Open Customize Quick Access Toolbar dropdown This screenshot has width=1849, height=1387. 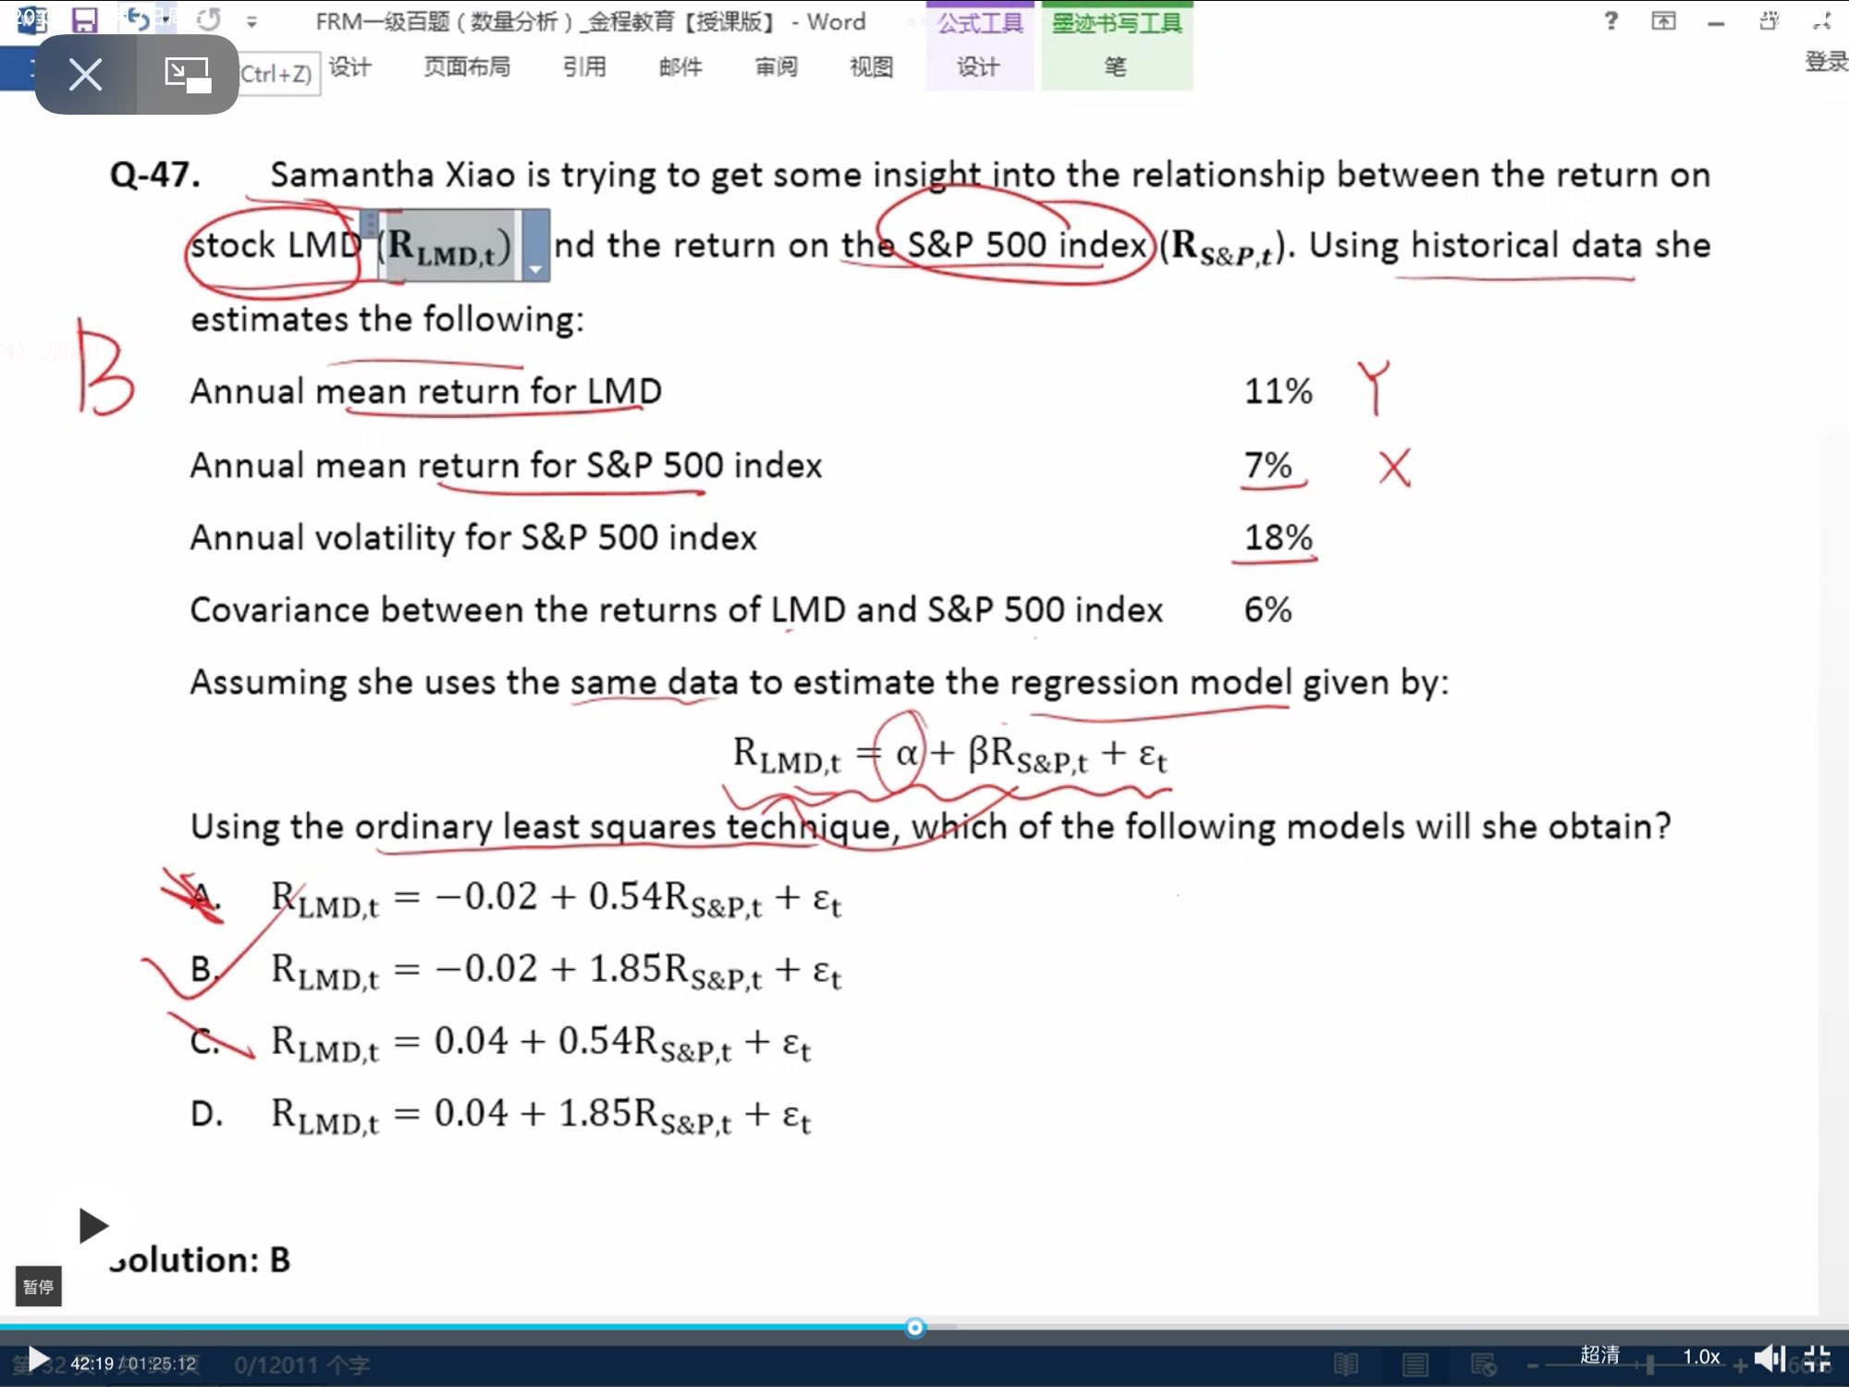point(252,21)
